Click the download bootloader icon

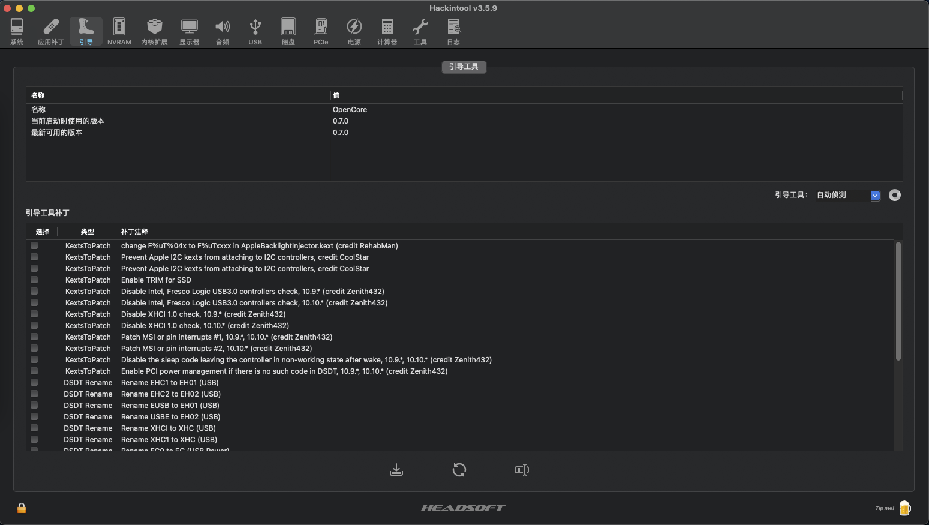click(x=396, y=470)
